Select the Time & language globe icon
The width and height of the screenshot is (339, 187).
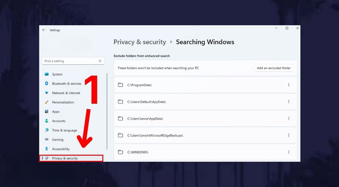click(47, 130)
